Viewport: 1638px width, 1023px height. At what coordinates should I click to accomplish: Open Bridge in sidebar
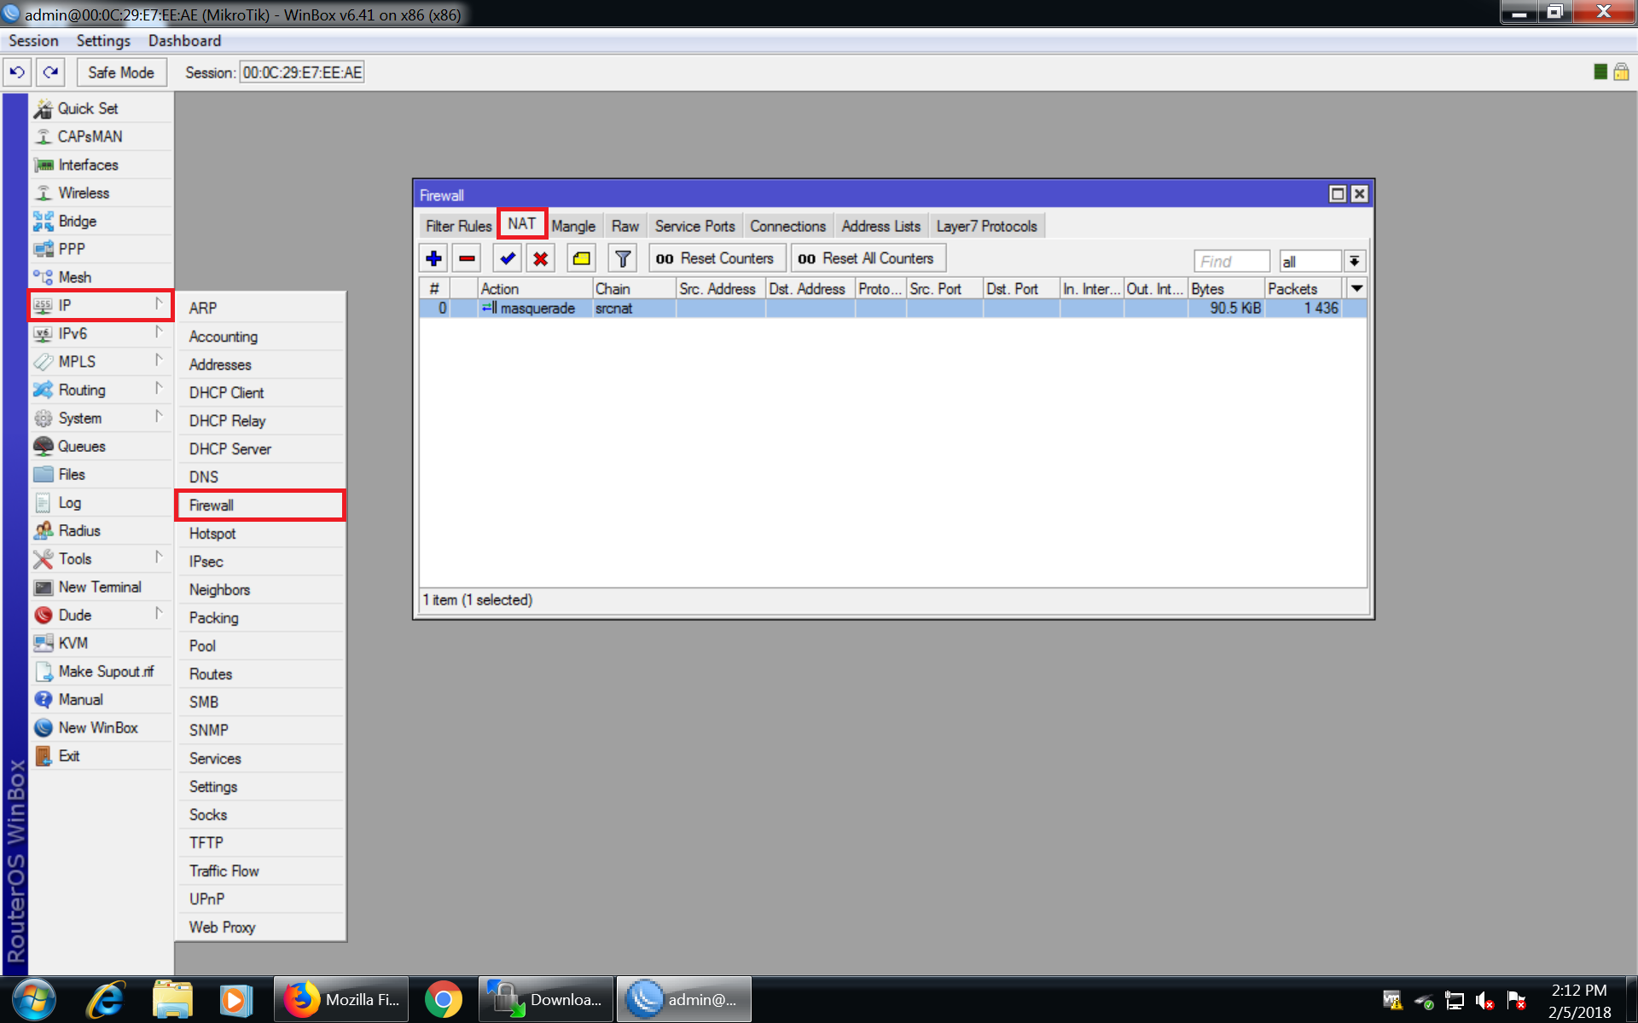pos(101,221)
